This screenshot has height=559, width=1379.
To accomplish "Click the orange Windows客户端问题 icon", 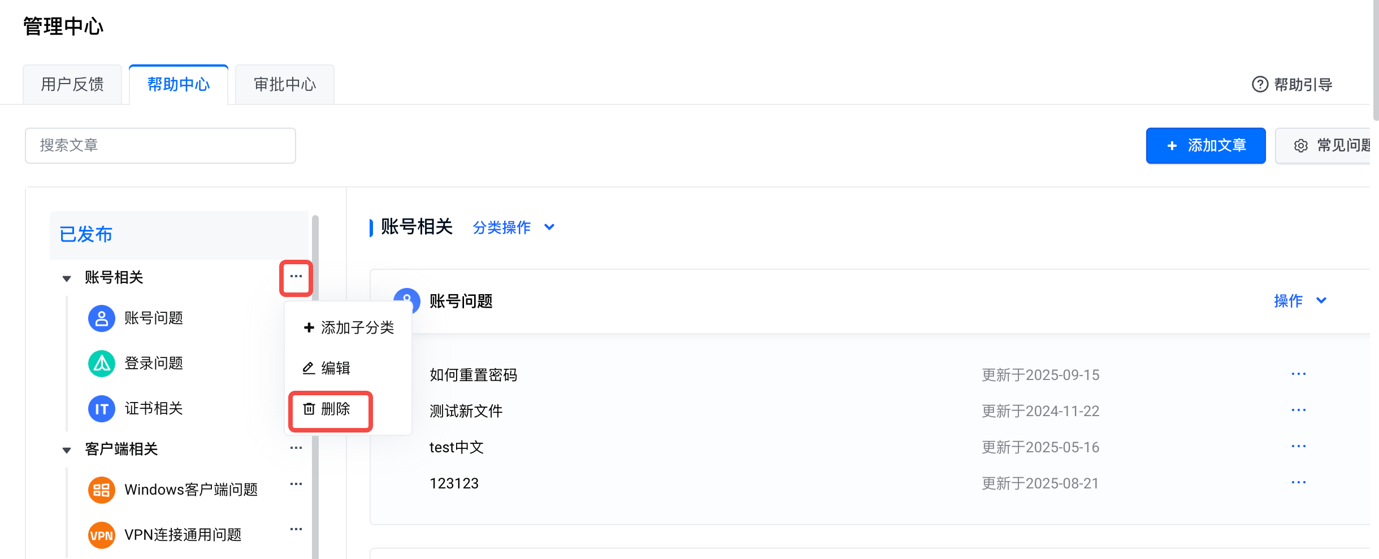I will click(x=102, y=490).
